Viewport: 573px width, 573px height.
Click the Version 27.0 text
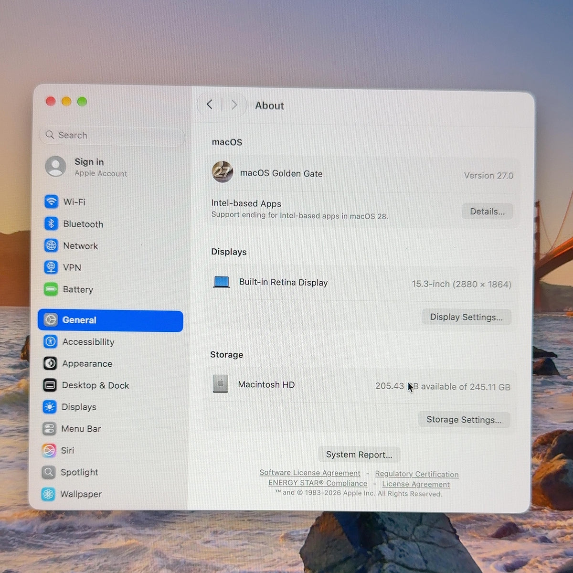point(488,175)
